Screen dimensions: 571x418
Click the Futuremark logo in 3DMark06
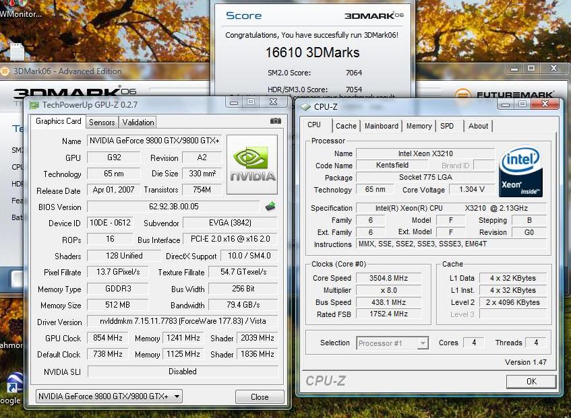click(x=505, y=95)
